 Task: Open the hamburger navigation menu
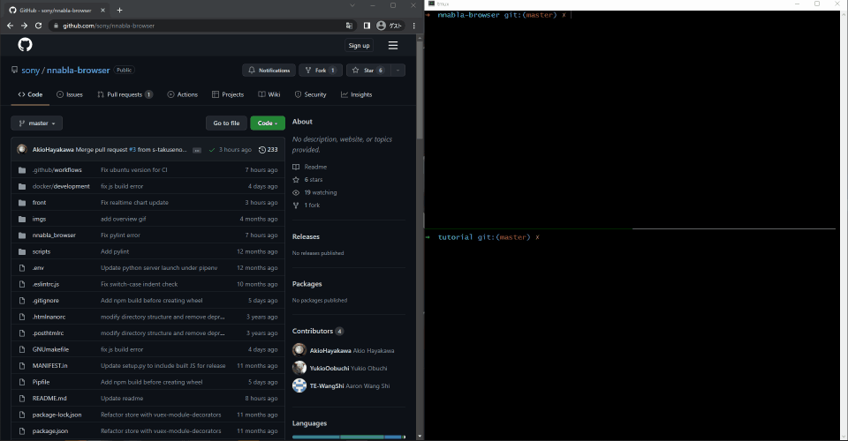point(393,45)
